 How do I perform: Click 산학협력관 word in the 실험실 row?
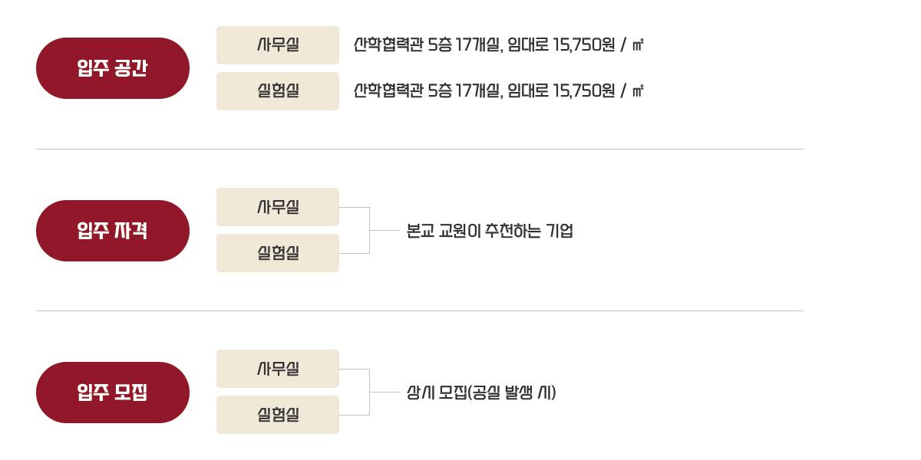tap(388, 91)
